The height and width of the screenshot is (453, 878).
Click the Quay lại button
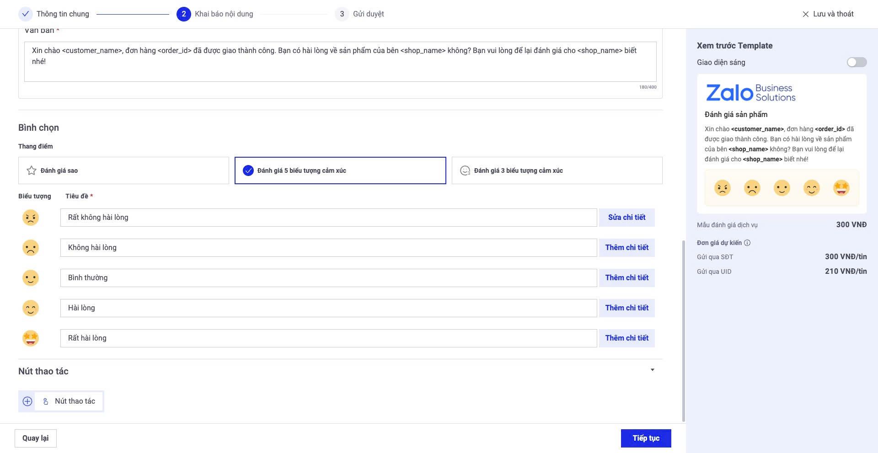[x=36, y=438]
